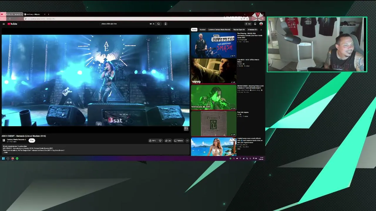Click the video player corner logo icon
This screenshot has height=211, width=376.
[x=186, y=129]
